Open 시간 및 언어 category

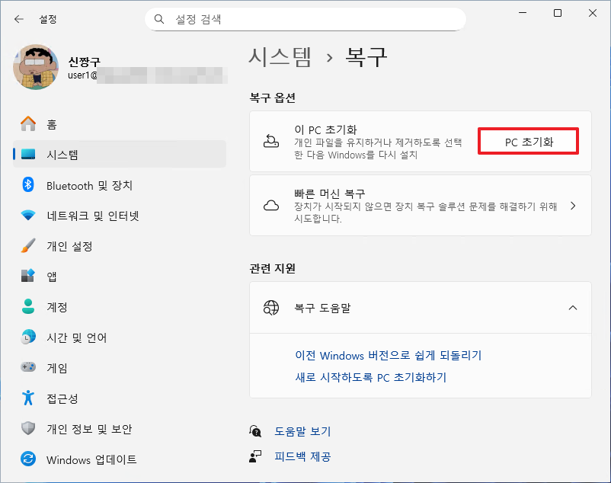coord(120,337)
